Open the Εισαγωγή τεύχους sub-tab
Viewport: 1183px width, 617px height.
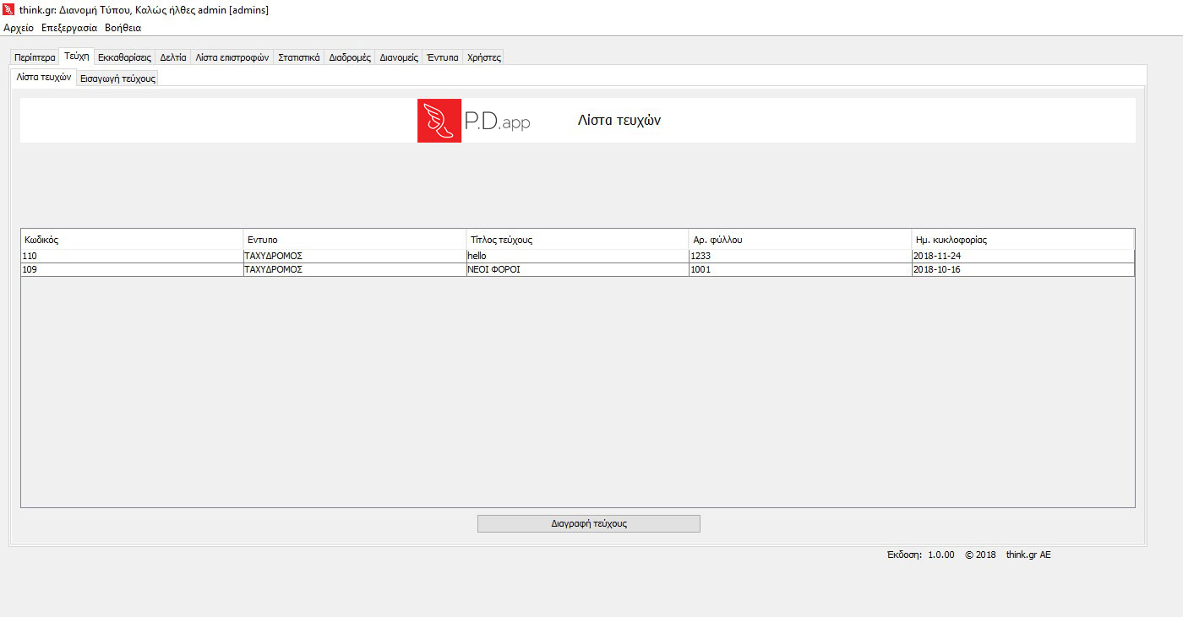pyautogui.click(x=117, y=78)
